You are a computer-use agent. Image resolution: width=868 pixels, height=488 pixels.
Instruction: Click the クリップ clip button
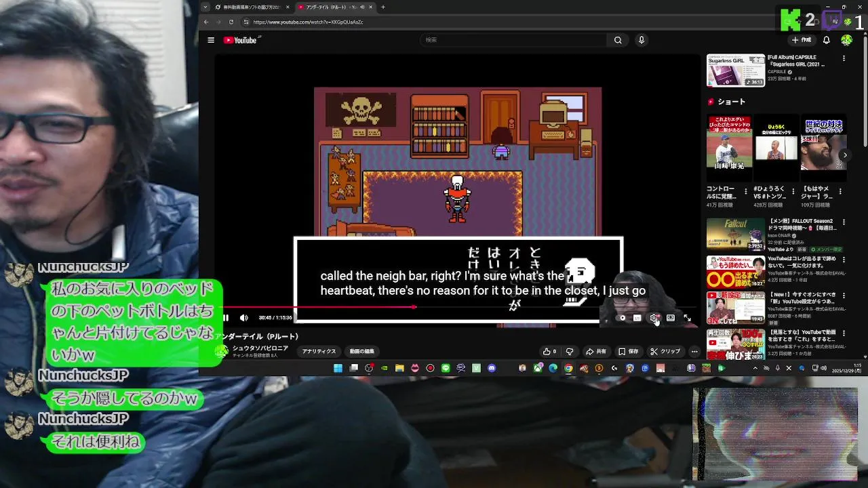(x=665, y=351)
